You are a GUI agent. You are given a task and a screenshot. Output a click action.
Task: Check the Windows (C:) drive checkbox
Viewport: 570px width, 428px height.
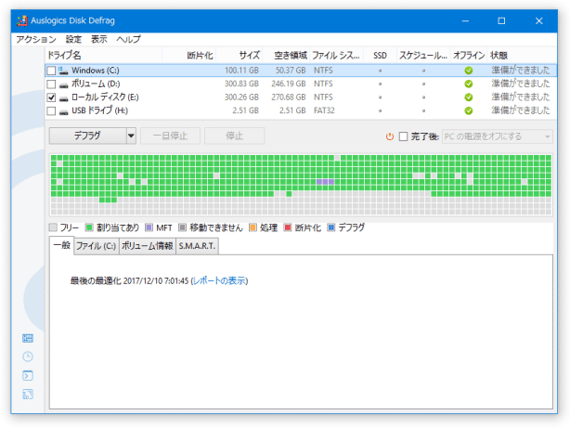pyautogui.click(x=51, y=71)
